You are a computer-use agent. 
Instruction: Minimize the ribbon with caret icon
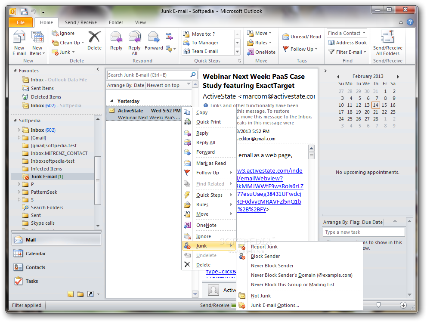click(401, 22)
